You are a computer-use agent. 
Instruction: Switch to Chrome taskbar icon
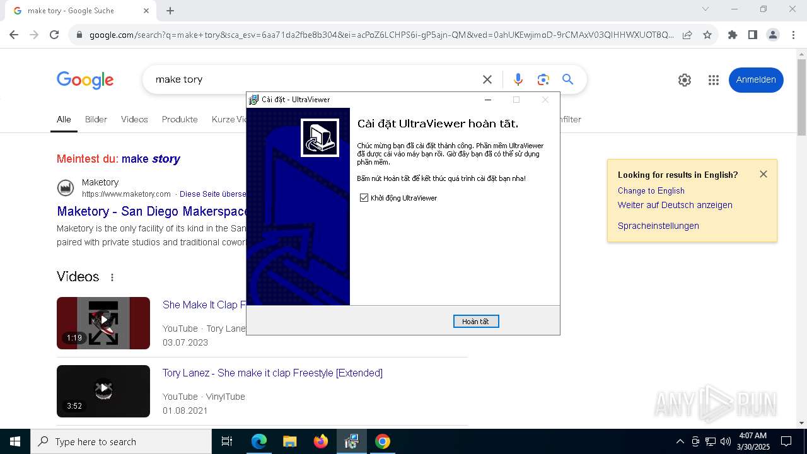point(383,441)
